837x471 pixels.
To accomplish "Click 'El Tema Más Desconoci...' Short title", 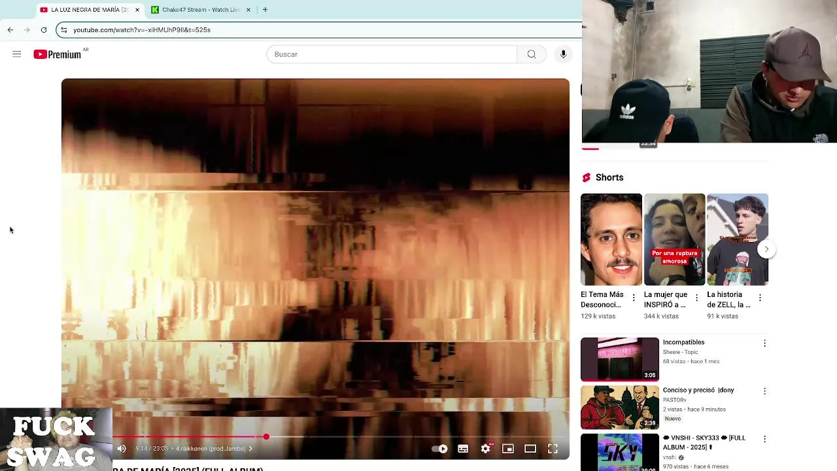I will pyautogui.click(x=602, y=300).
